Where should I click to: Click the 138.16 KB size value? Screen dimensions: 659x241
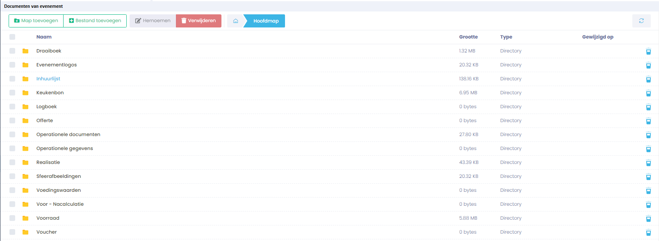[469, 79]
